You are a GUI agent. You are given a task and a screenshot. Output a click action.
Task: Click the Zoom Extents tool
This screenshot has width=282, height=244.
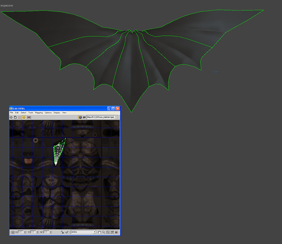112,232
